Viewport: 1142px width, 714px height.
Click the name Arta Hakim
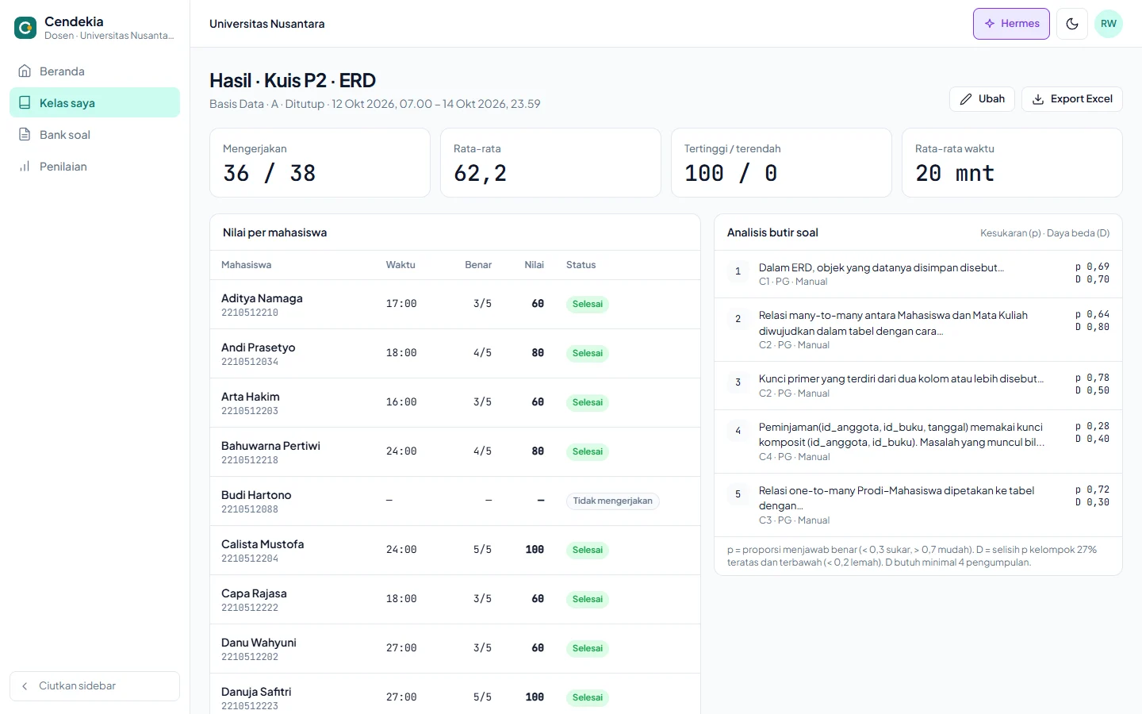[251, 397]
